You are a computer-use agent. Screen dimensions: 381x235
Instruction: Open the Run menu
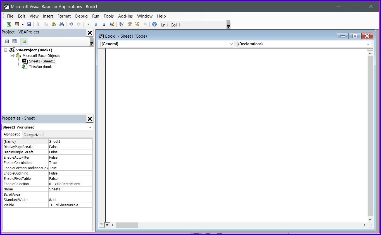click(x=96, y=16)
